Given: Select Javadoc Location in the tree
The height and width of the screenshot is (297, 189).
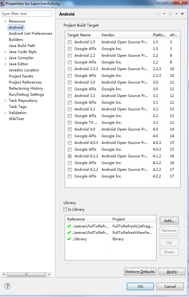Looking at the screenshot, I should tap(24, 70).
